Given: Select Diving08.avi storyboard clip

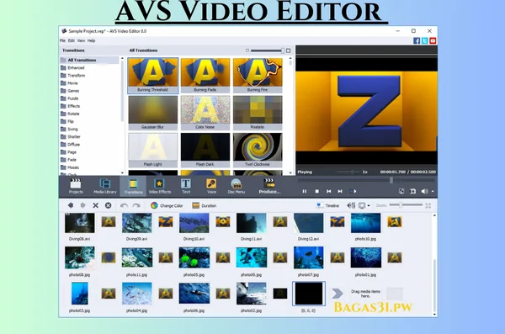Looking at the screenshot, I should [80, 227].
